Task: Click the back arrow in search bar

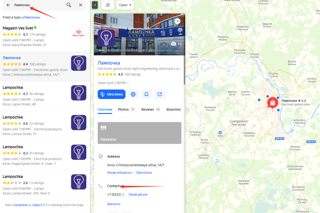Action: (8, 5)
